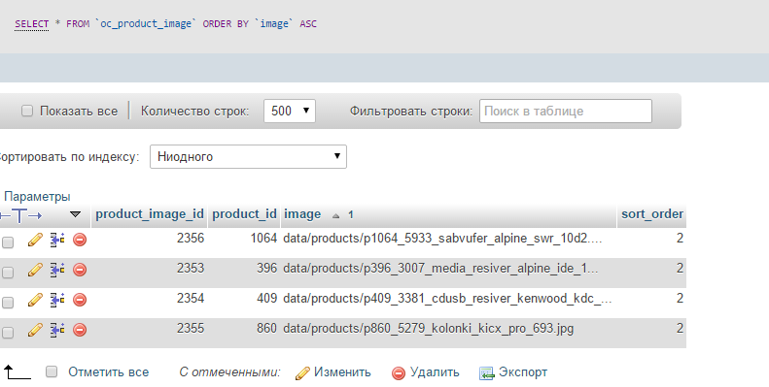This screenshot has width=769, height=387.
Task: Select checkbox for row 2354
Action: click(8, 303)
